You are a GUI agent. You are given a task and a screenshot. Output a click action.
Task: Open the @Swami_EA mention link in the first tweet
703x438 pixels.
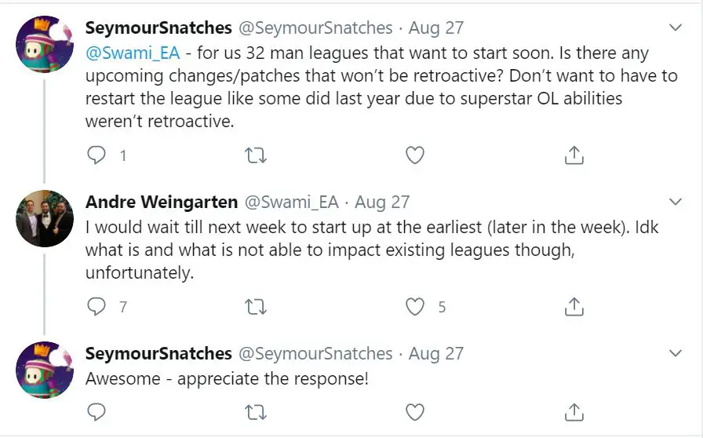133,53
